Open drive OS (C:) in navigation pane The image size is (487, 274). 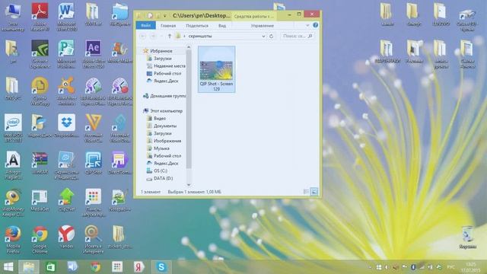click(161, 170)
